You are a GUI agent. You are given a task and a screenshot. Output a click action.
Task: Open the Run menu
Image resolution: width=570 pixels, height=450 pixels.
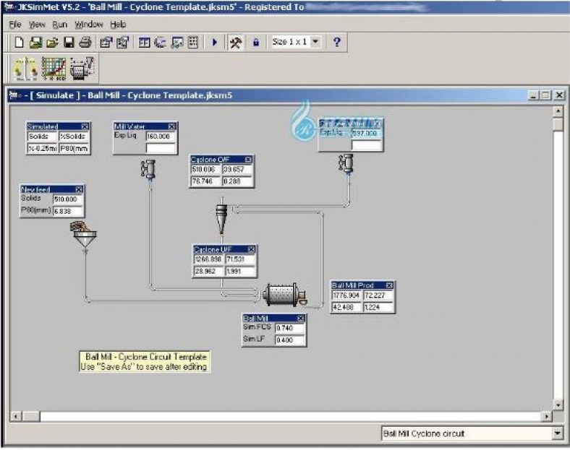point(59,25)
